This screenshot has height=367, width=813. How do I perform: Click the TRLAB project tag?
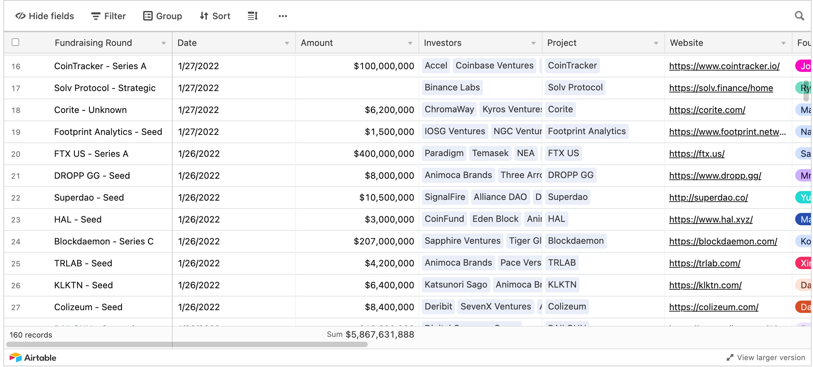562,263
